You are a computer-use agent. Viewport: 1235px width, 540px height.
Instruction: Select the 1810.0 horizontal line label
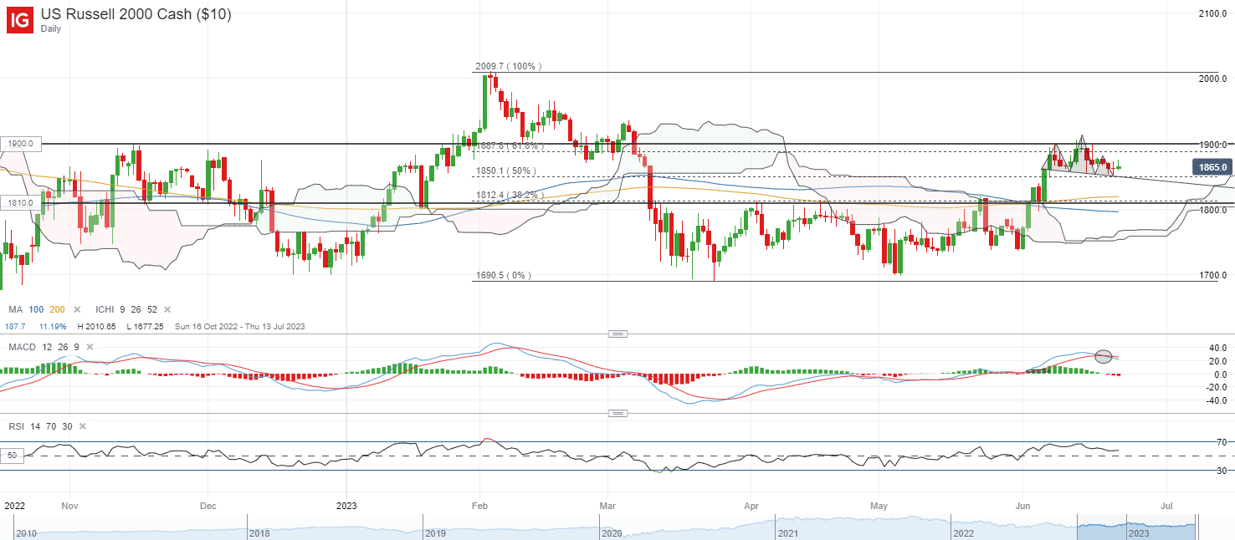click(x=20, y=202)
